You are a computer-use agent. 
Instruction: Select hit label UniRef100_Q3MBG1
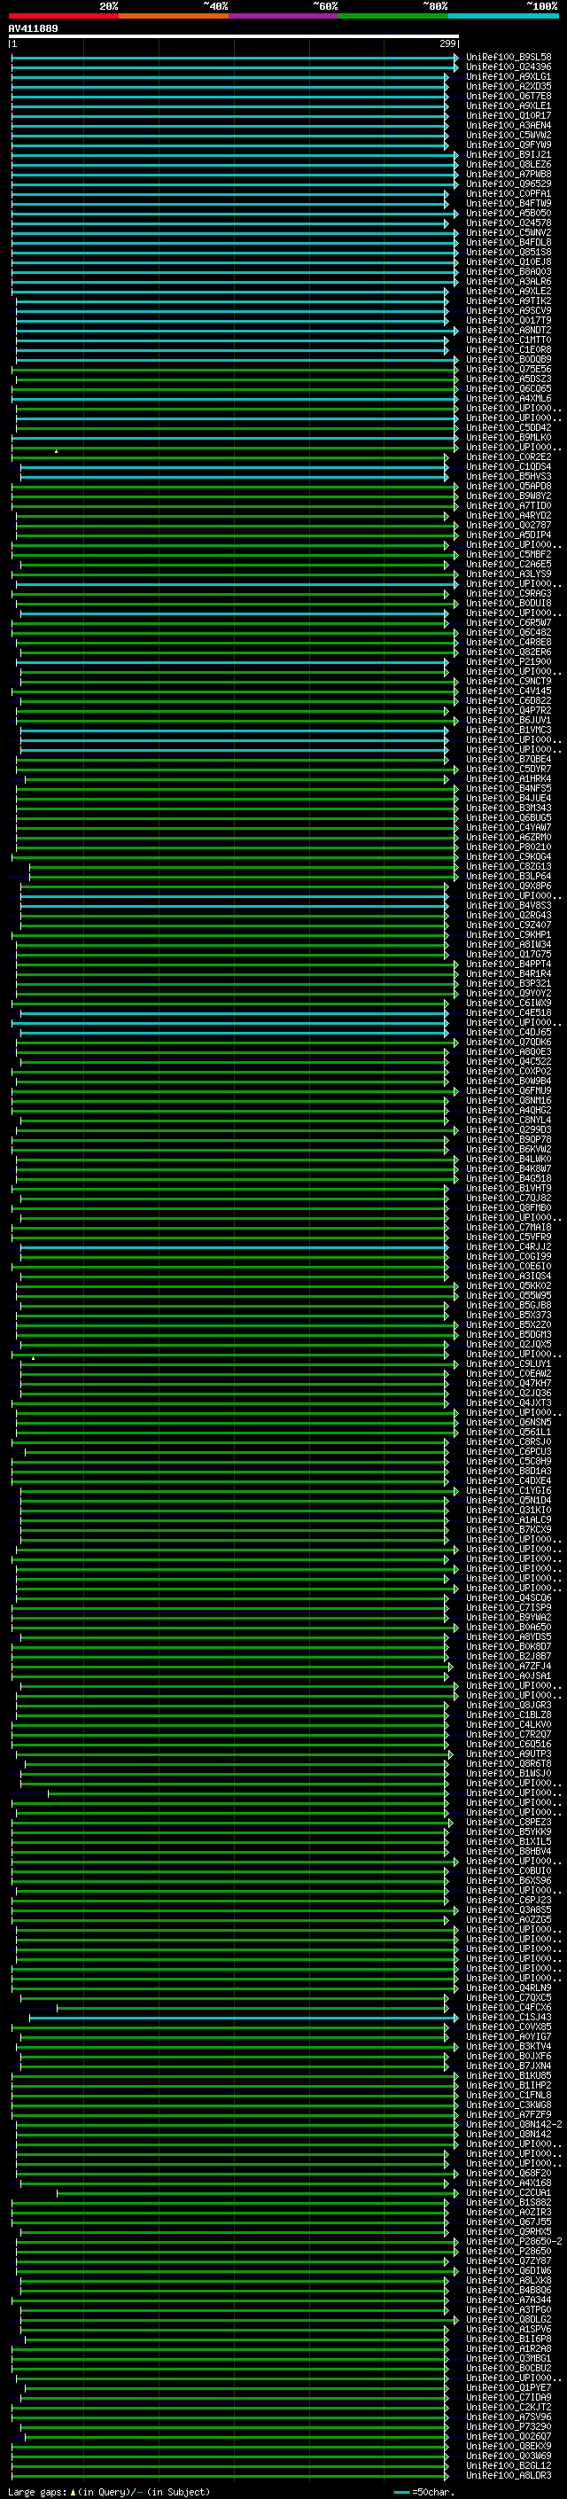point(509,2358)
